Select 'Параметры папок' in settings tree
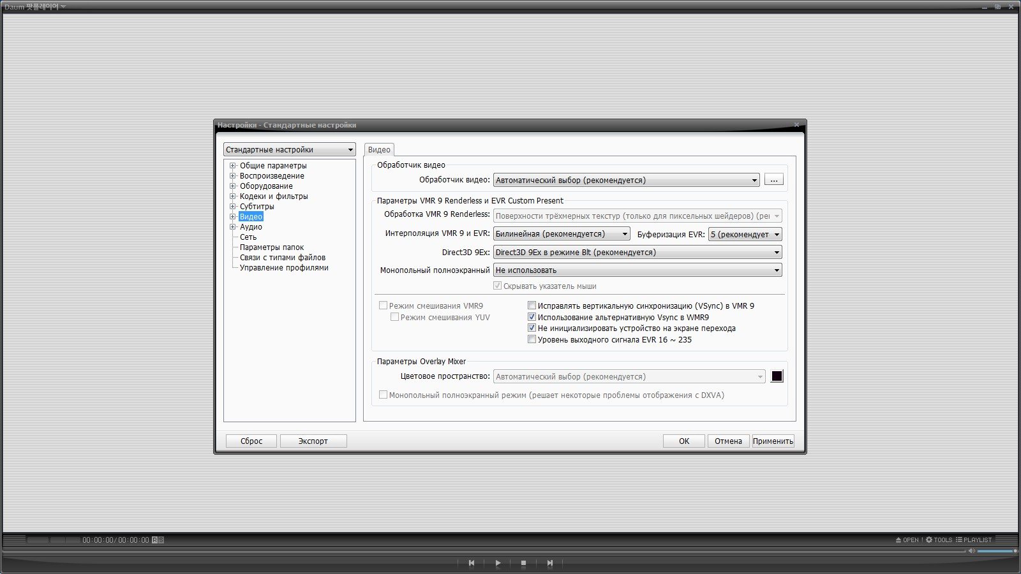Viewport: 1021px width, 574px height. (271, 247)
